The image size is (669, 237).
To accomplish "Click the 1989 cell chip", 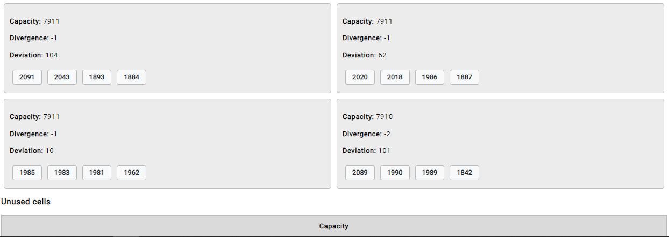I will [x=430, y=173].
